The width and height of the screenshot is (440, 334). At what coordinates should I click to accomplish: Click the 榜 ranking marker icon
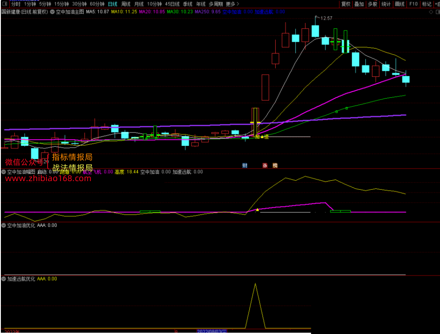click(275, 165)
